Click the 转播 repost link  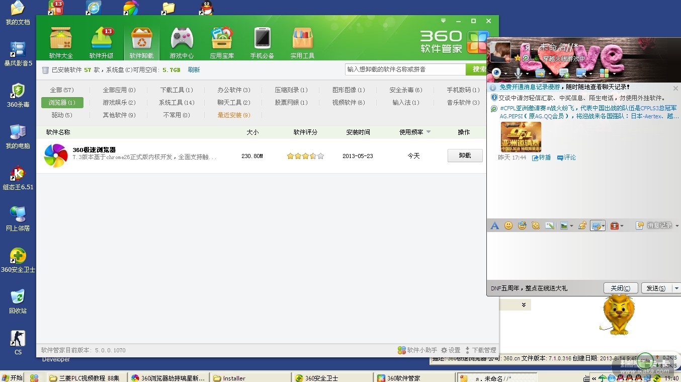pos(542,158)
